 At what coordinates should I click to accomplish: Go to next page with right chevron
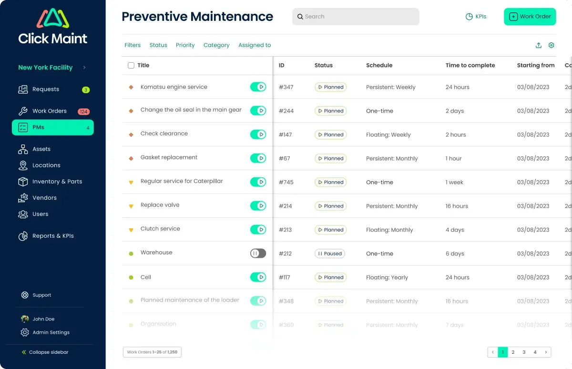(x=546, y=352)
